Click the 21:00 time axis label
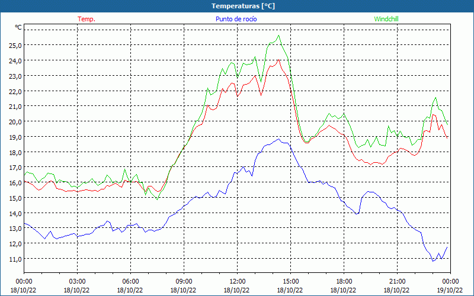Image resolution: width=474 pixels, height=296 pixels. (x=397, y=282)
